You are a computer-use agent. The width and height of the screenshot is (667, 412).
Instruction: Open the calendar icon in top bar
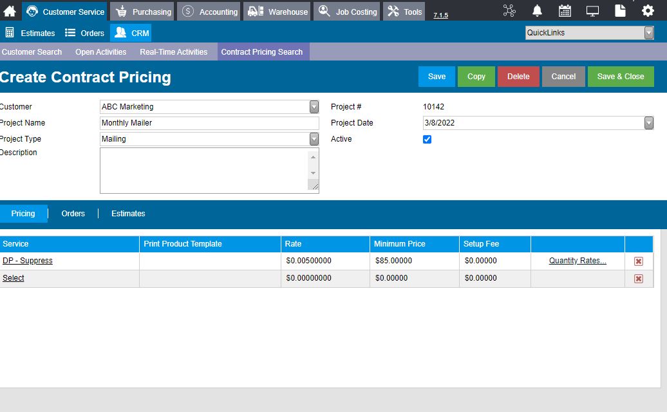(x=565, y=11)
